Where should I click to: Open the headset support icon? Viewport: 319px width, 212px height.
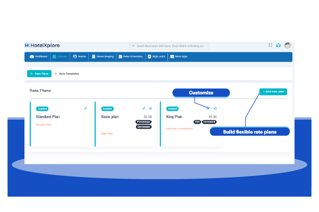[278, 45]
